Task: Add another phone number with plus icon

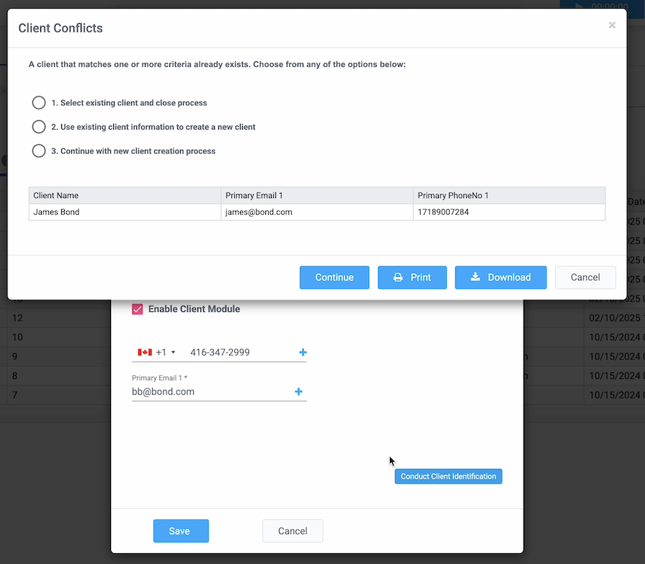Action: (303, 352)
